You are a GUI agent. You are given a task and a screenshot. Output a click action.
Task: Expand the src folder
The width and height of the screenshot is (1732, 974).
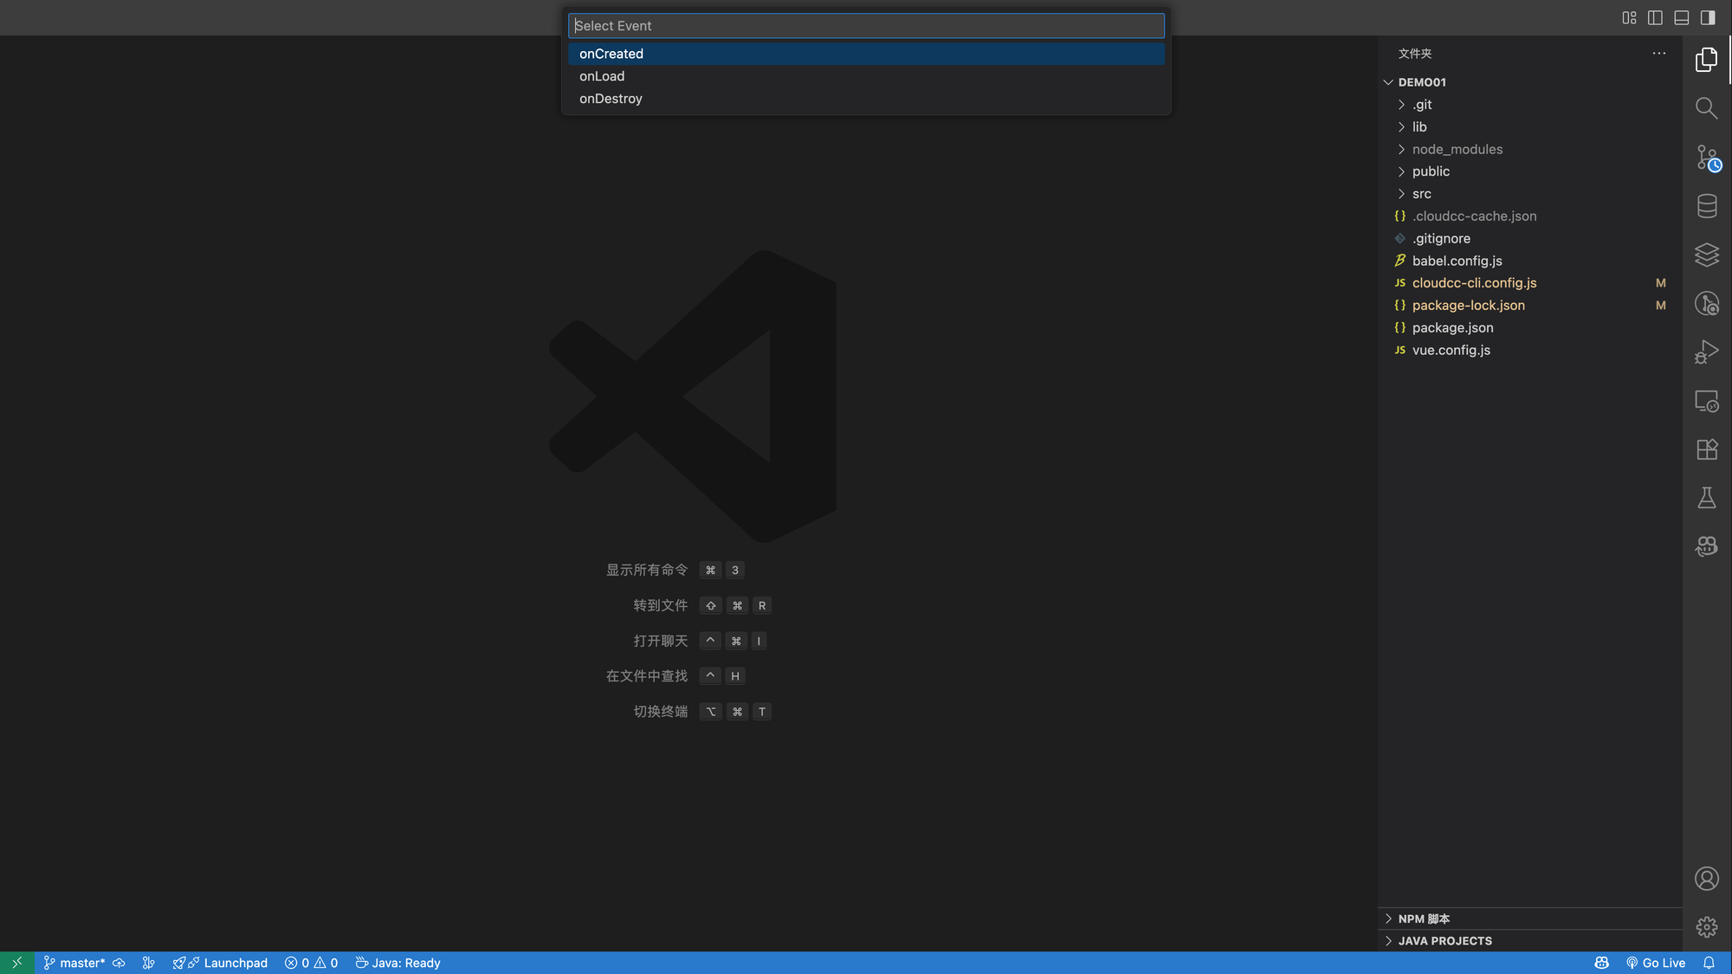(1421, 194)
